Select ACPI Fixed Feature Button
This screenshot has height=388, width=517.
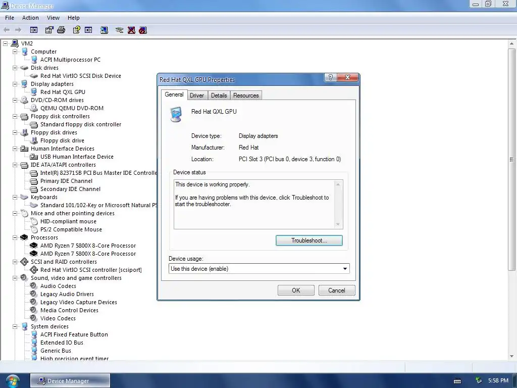point(74,334)
